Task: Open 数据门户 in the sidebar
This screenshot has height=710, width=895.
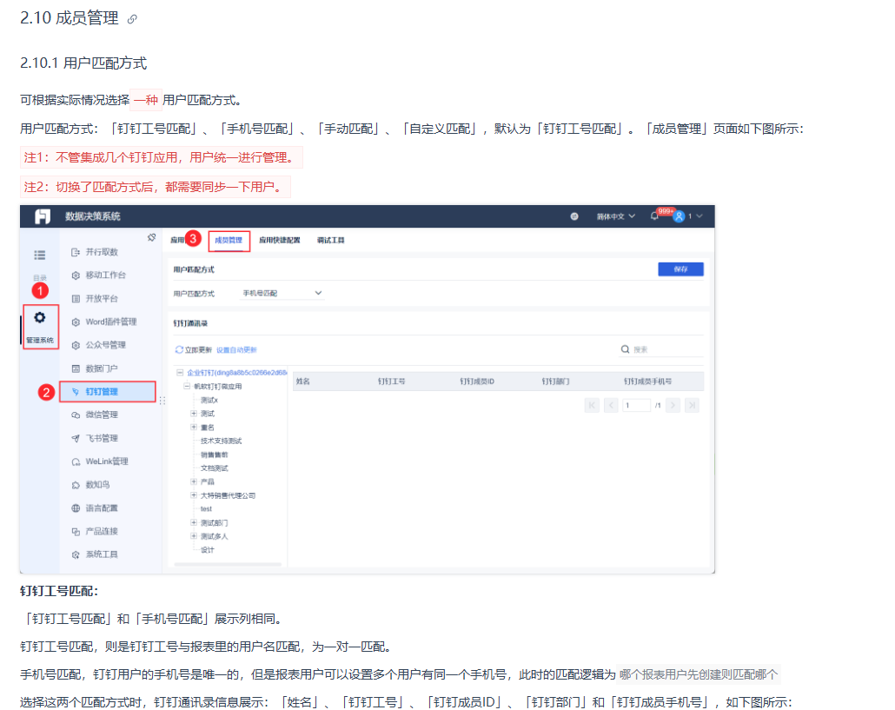Action: (x=102, y=368)
